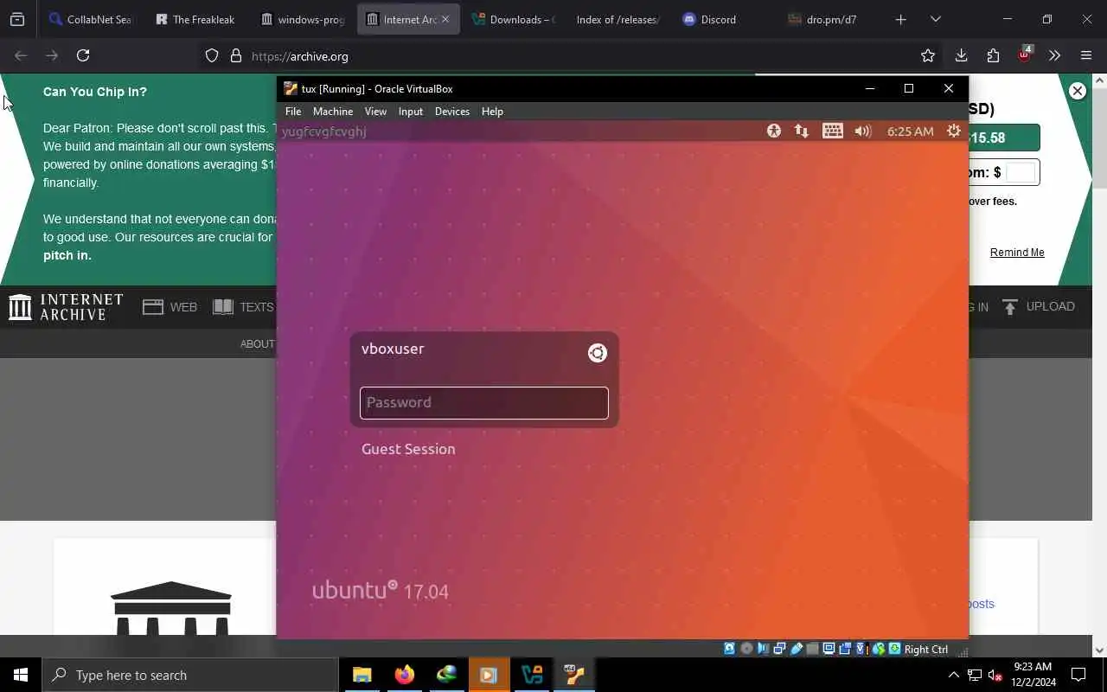Close the donation banner with X icon

pos(1078,91)
